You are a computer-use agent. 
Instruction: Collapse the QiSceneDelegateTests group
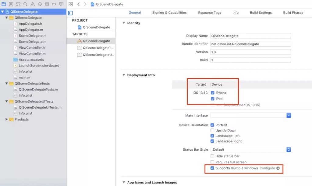7,83
